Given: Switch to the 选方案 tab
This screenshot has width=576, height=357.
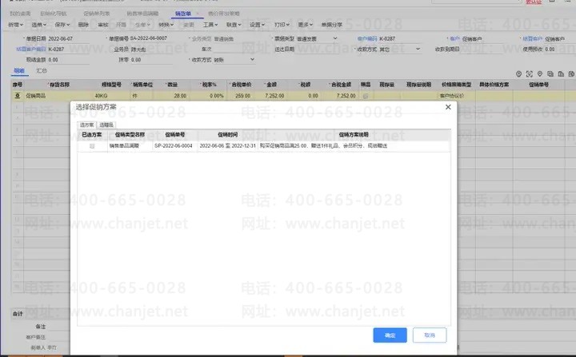Looking at the screenshot, I should tap(87, 125).
